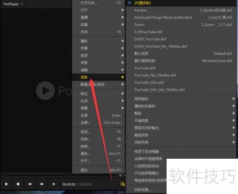Expand the 打开 submenu
Screen dimensions: 238x194
[x=99, y=10]
